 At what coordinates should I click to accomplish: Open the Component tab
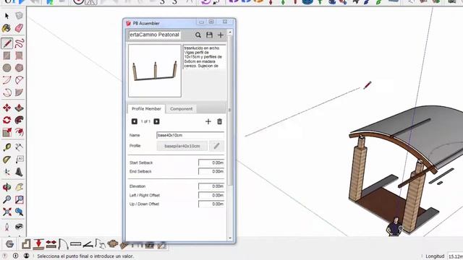click(181, 109)
